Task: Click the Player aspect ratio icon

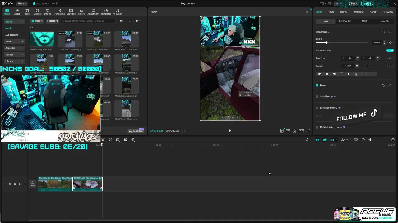Action: click(301, 131)
